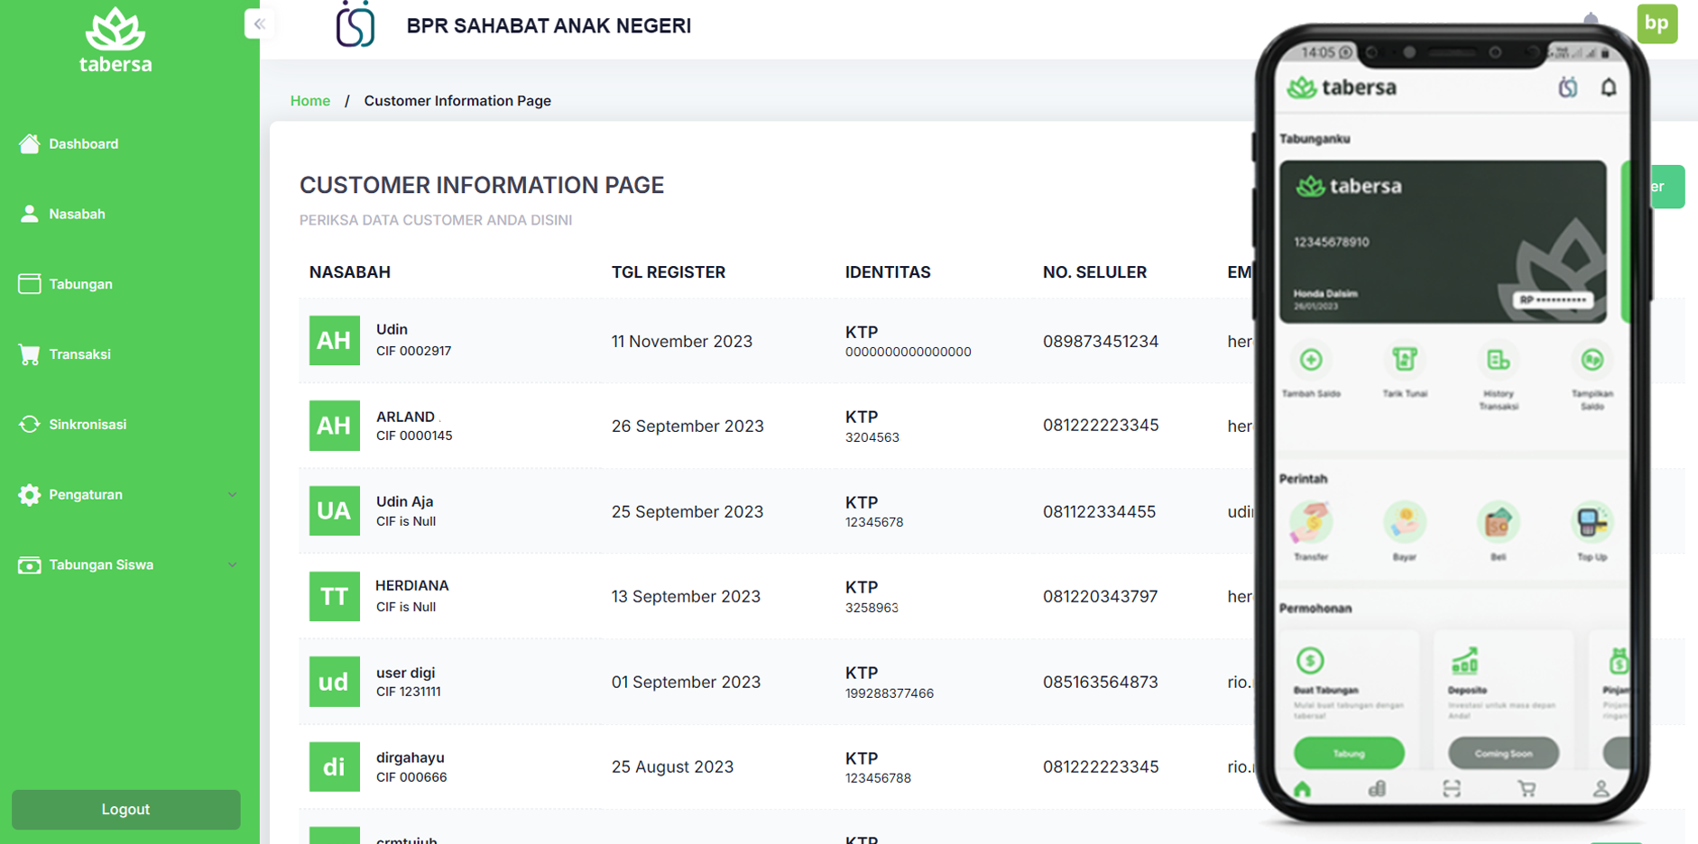Tap the green Tabung button on phone
Image resolution: width=1698 pixels, height=844 pixels.
pos(1349,753)
